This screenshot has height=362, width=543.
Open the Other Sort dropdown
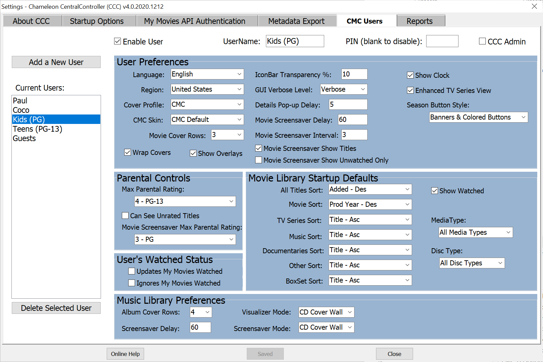(370, 265)
